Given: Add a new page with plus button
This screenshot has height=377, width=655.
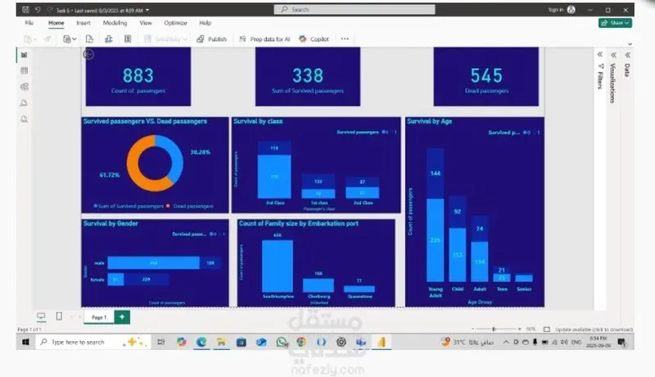Looking at the screenshot, I should click(122, 317).
